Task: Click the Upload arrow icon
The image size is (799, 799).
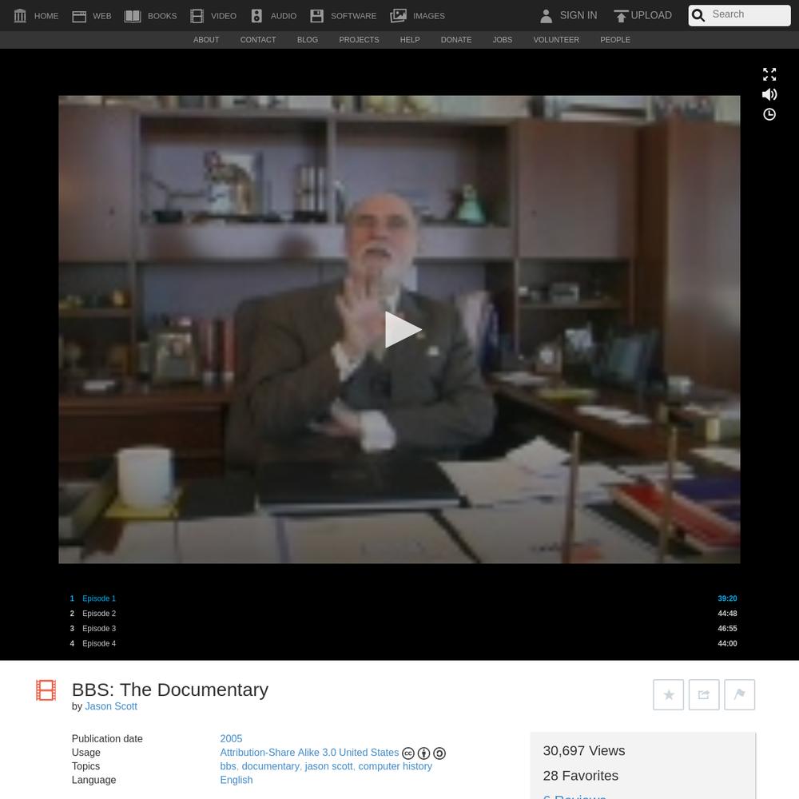Action: click(x=621, y=16)
